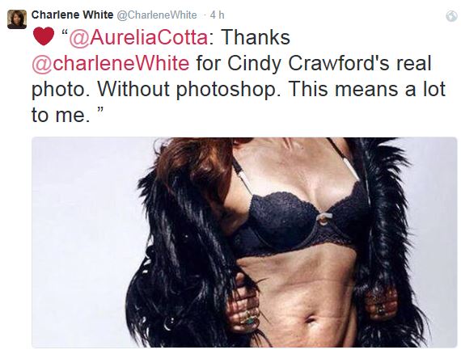Click the opening quotation mark before @AureliaCotta
Viewport: 461px width, 354px height.
tap(65, 32)
